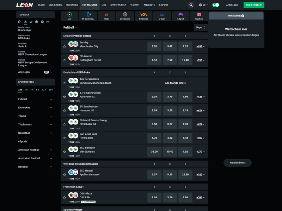Select the 1h time filter
282x211 pixels.
[x=26, y=90]
